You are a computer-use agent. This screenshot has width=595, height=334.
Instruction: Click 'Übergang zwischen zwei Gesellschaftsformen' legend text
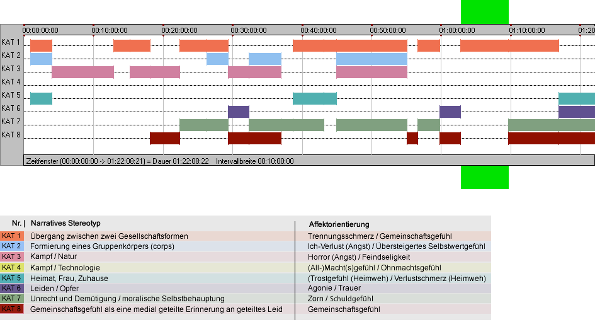(x=109, y=236)
